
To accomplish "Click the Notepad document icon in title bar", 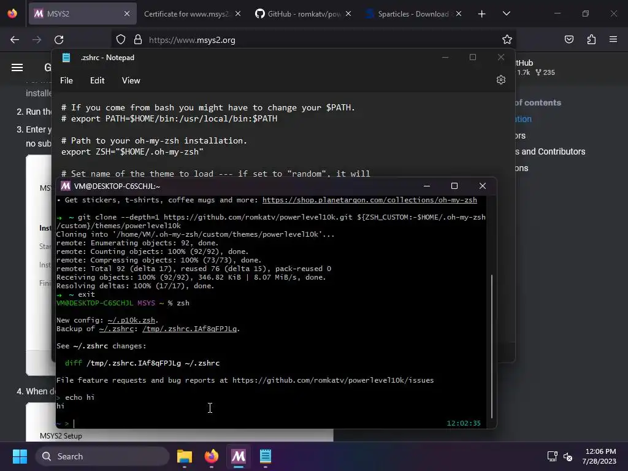I will coord(66,58).
